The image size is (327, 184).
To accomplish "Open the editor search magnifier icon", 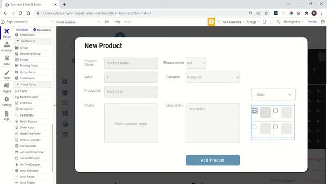I will pos(278,21).
